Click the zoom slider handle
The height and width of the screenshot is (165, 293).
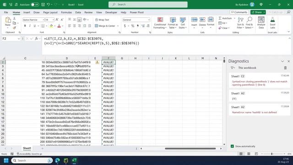coord(271,154)
